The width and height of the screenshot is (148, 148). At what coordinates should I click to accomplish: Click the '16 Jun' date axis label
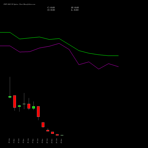tap(28, 141)
